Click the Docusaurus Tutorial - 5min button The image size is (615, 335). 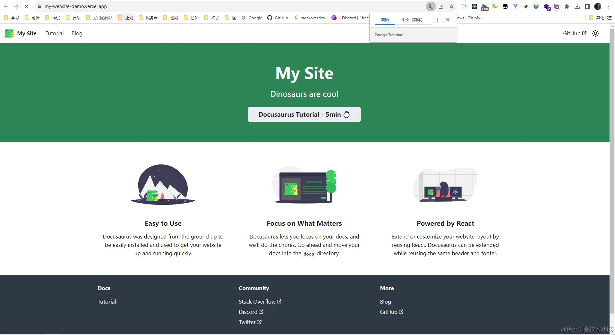point(304,114)
